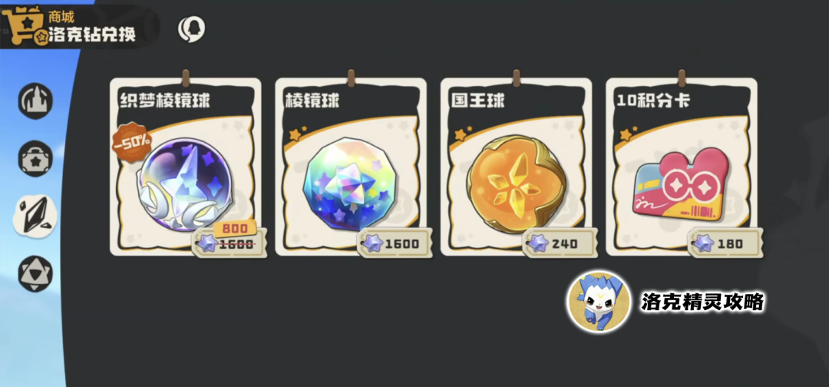Click the 10积分卡 title label
The height and width of the screenshot is (387, 829).
coord(653,101)
